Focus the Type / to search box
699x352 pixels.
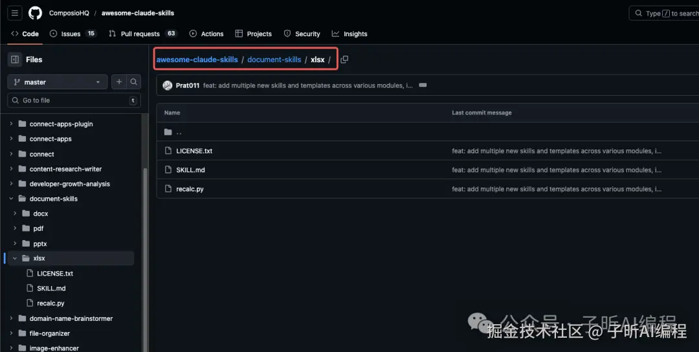point(664,14)
